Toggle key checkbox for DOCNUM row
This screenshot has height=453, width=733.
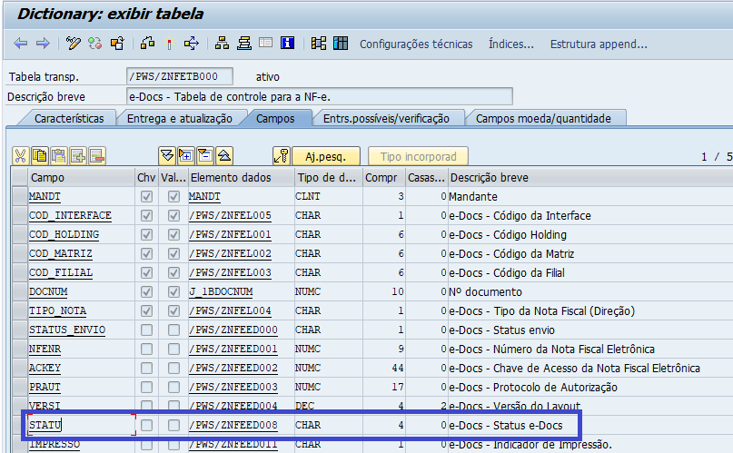pos(147,291)
